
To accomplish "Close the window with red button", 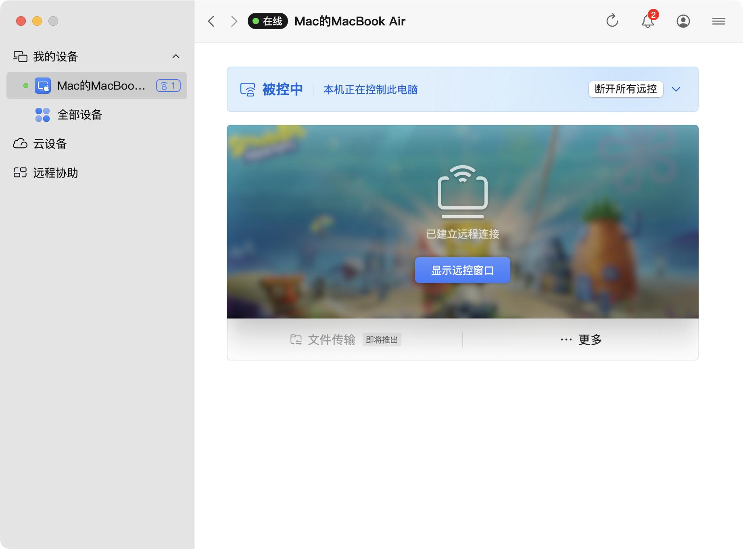I will (x=21, y=21).
